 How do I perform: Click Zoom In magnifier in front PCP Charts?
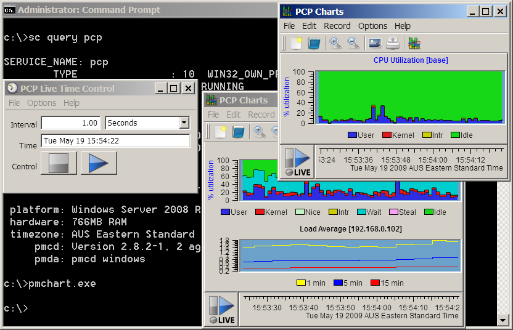coord(335,43)
